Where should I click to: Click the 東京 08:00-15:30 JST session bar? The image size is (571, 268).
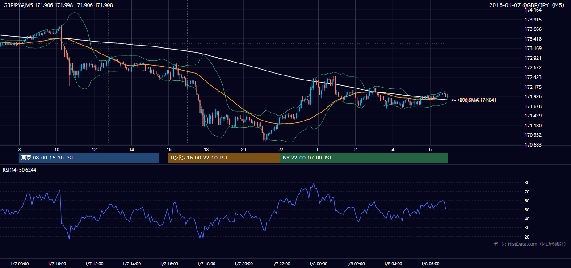pyautogui.click(x=89, y=158)
